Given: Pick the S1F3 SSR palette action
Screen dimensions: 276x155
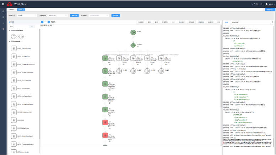Looking at the screenshot, I should click(x=14, y=120).
